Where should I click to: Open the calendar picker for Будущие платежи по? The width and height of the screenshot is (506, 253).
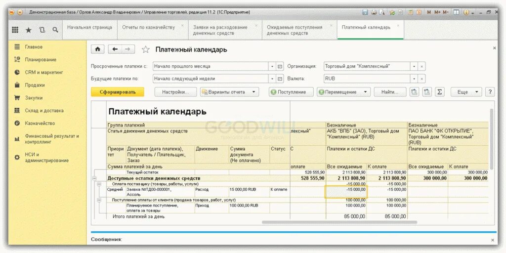coord(280,79)
